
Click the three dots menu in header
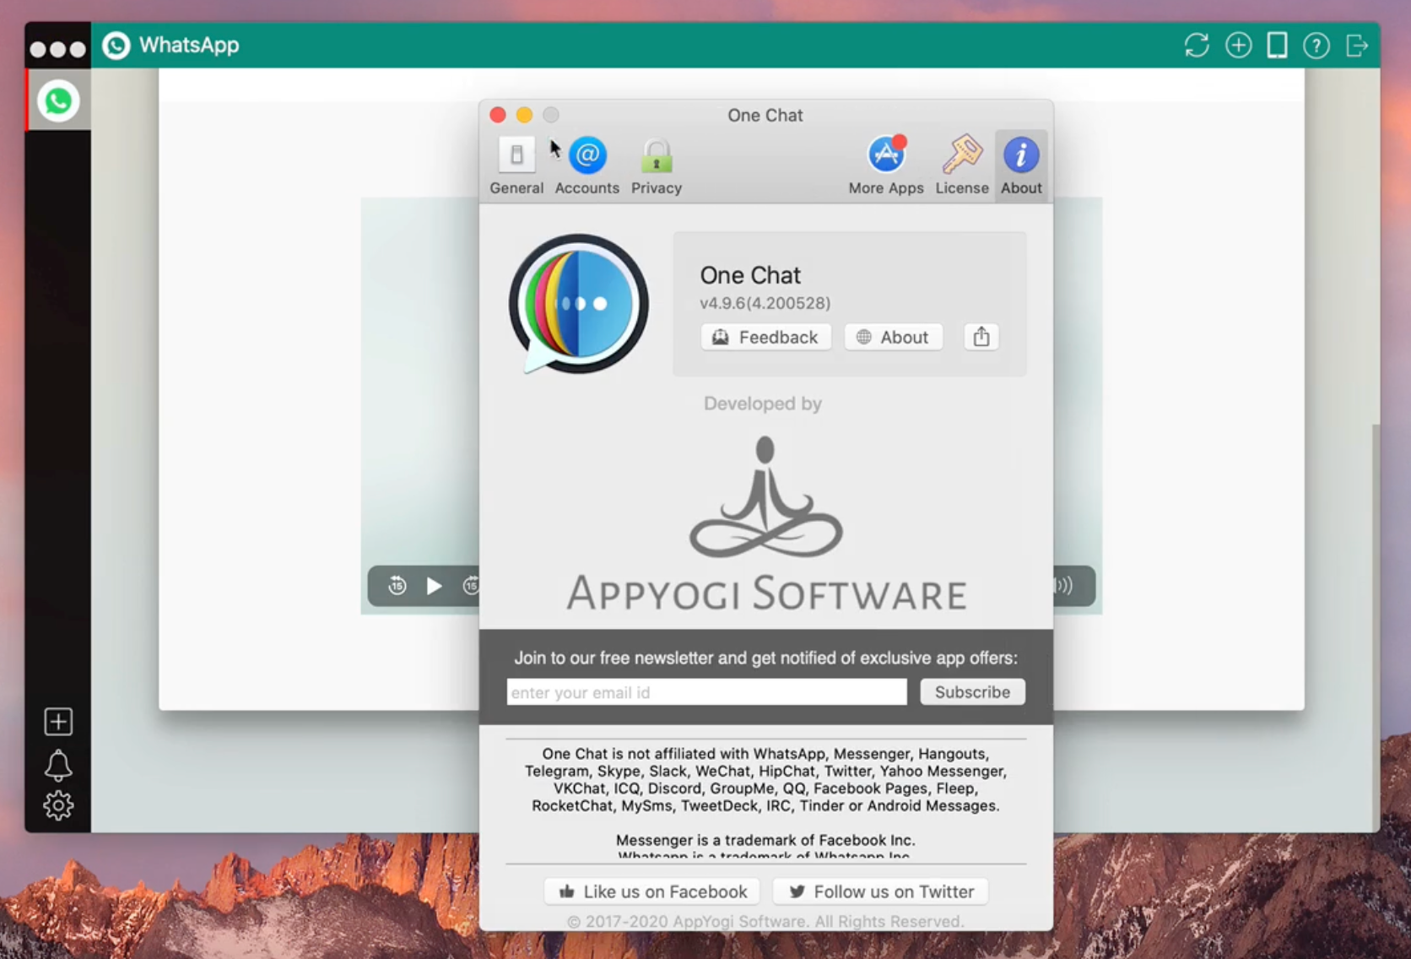57,49
